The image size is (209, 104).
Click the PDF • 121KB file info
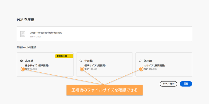tap(35, 37)
